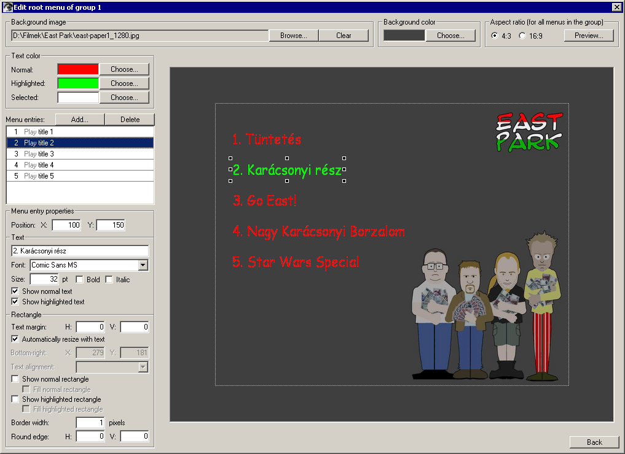Screen dimensions: 625x454
Task: Click the Position X field
Action: point(66,225)
